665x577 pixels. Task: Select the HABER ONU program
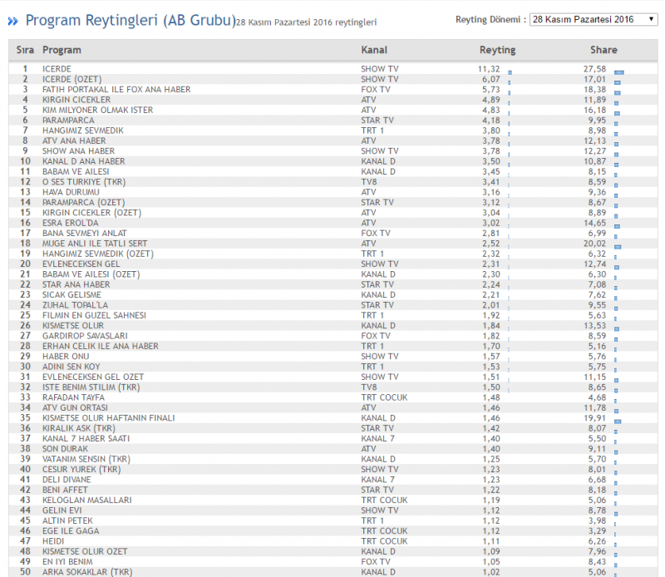point(66,357)
